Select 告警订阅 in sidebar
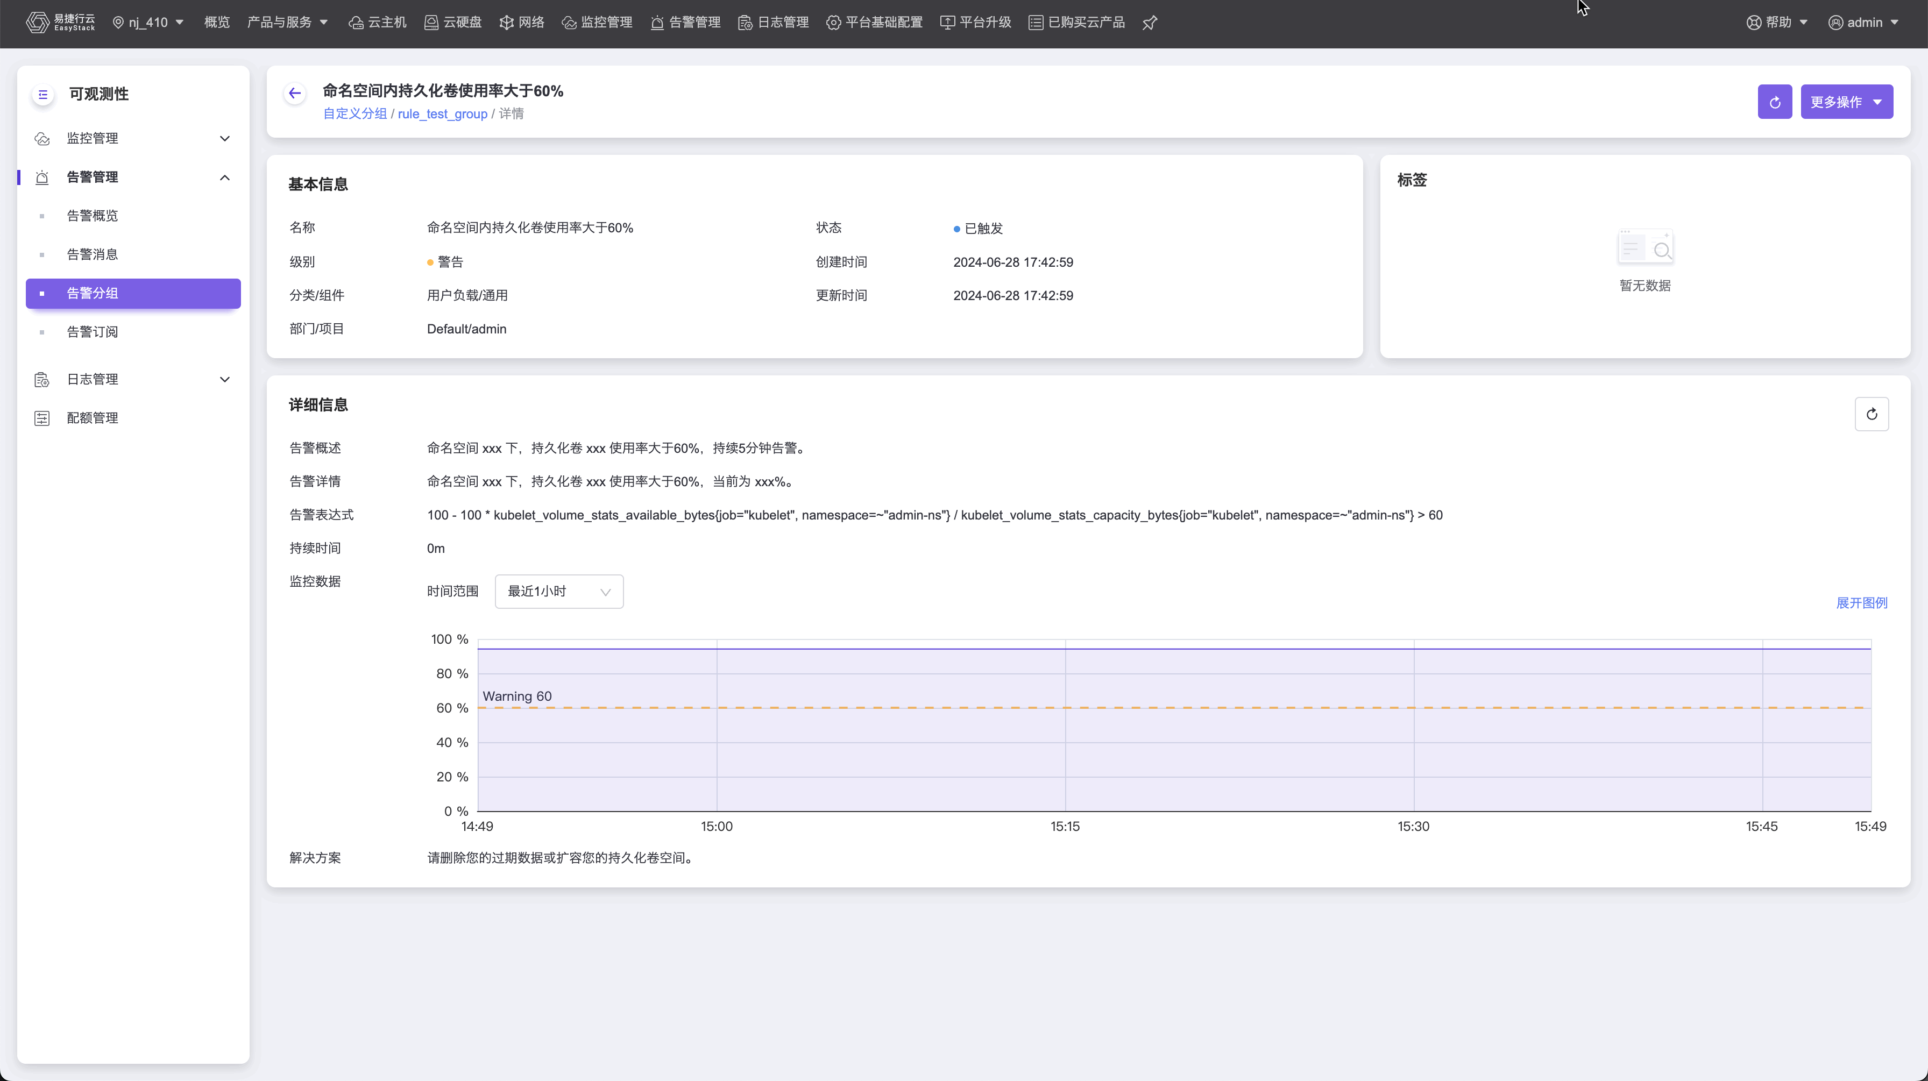1928x1081 pixels. click(92, 332)
